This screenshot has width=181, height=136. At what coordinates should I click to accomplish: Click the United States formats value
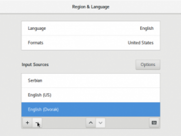click(x=141, y=43)
